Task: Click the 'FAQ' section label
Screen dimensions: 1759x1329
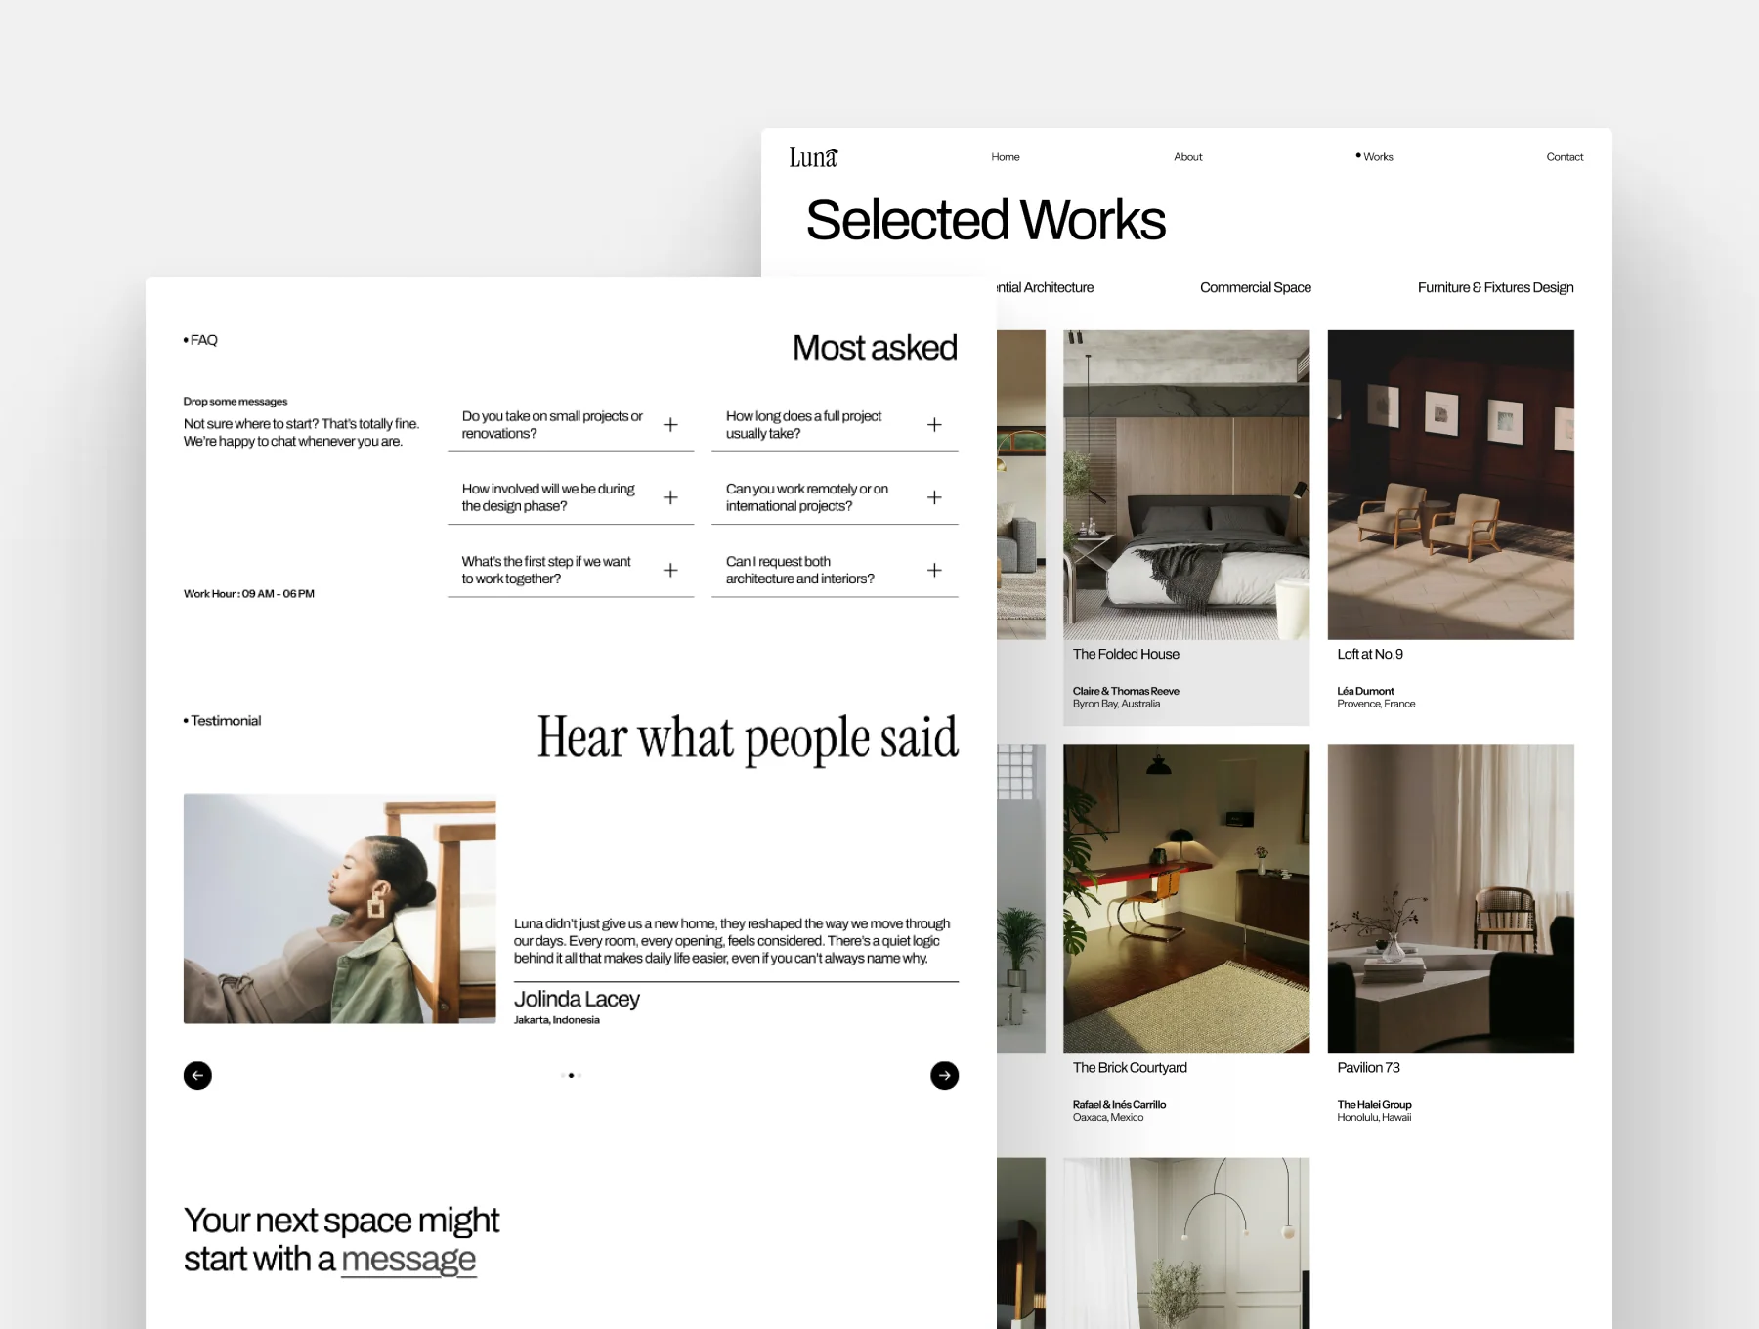Action: 200,340
